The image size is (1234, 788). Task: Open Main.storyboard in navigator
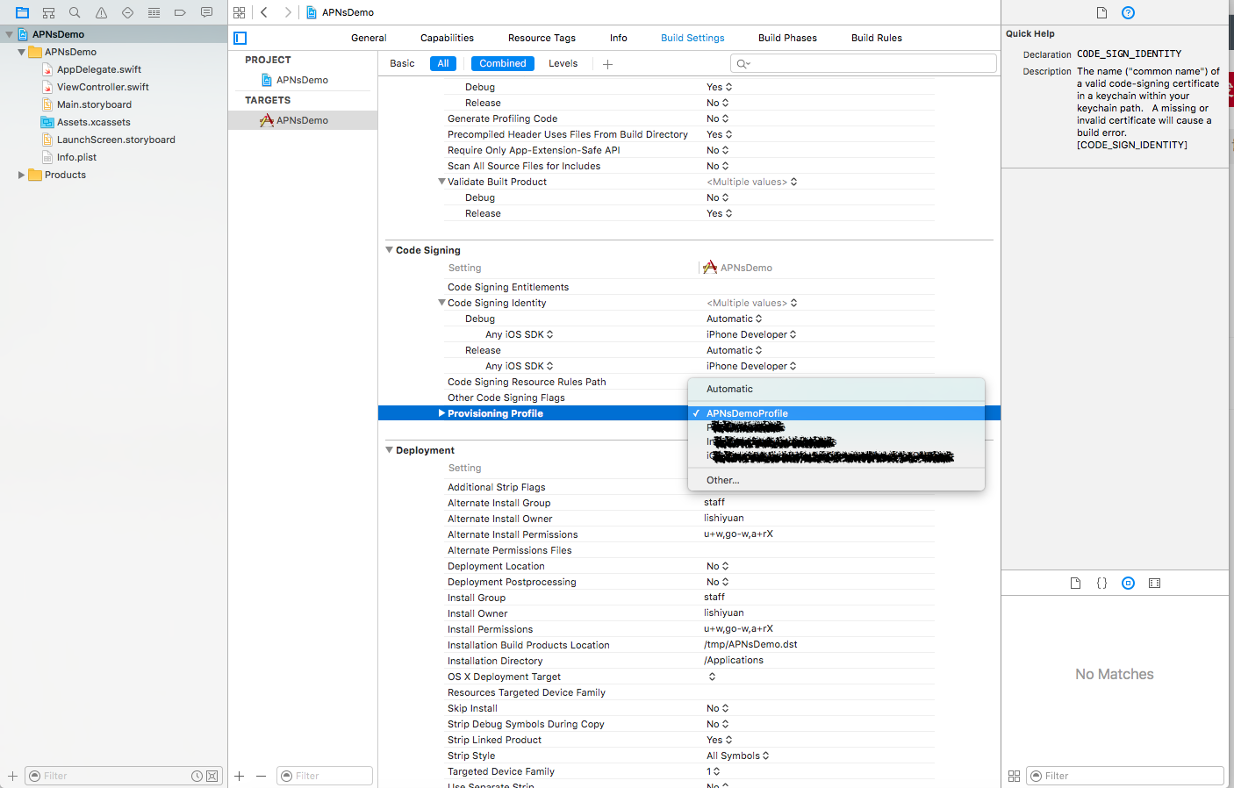click(x=94, y=104)
